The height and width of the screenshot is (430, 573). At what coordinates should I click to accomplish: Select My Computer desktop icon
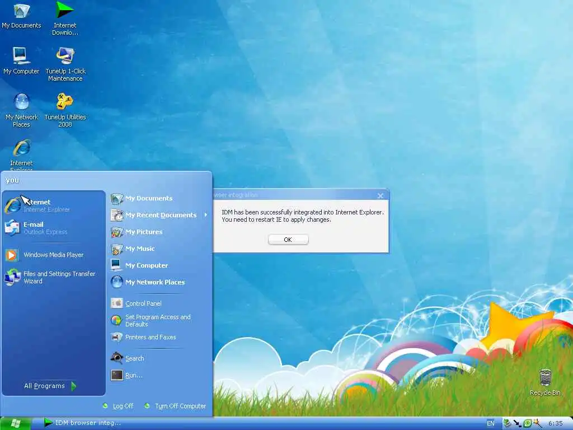21,60
